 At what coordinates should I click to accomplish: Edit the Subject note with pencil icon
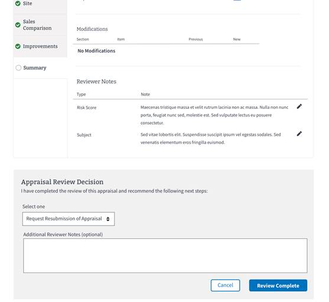(x=299, y=134)
